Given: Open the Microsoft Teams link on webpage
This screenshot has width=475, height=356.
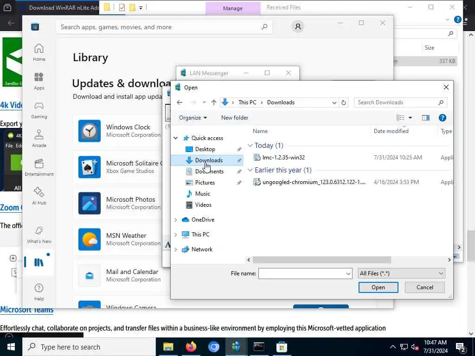Looking at the screenshot, I should coord(26,310).
